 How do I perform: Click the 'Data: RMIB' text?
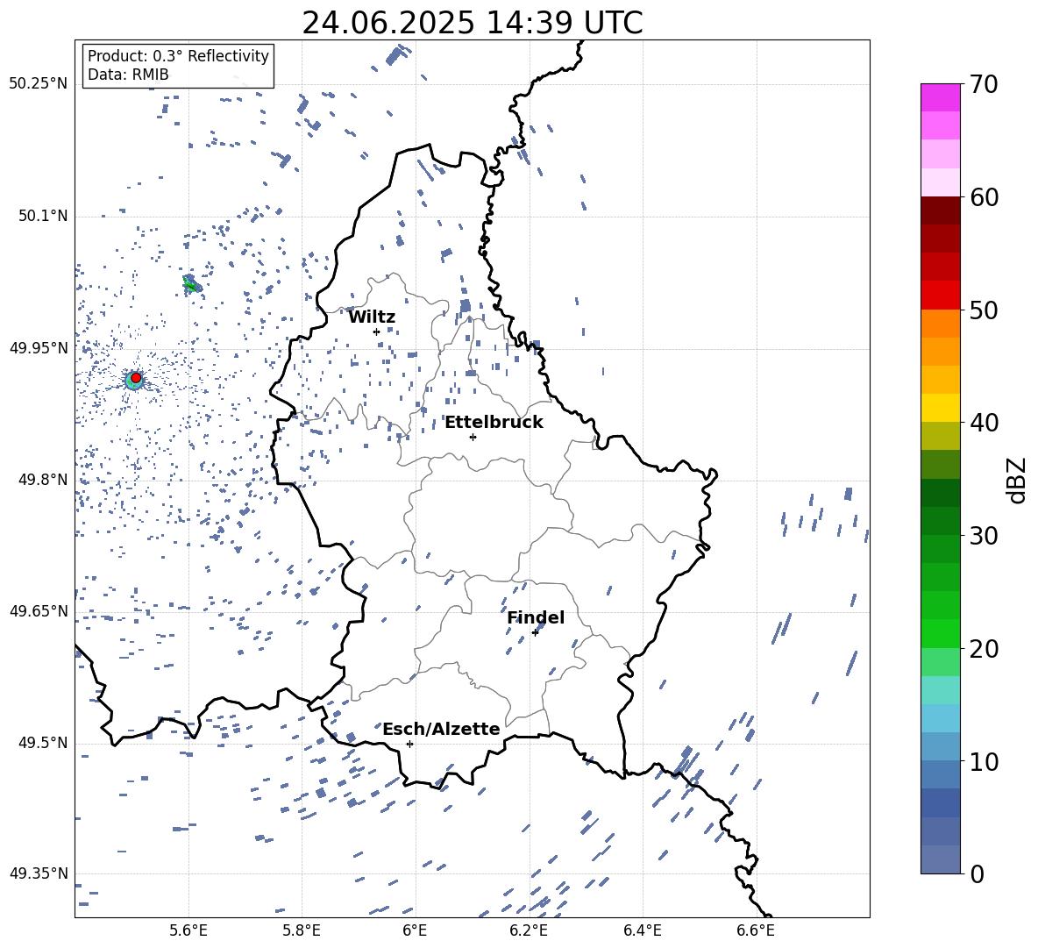pos(128,75)
